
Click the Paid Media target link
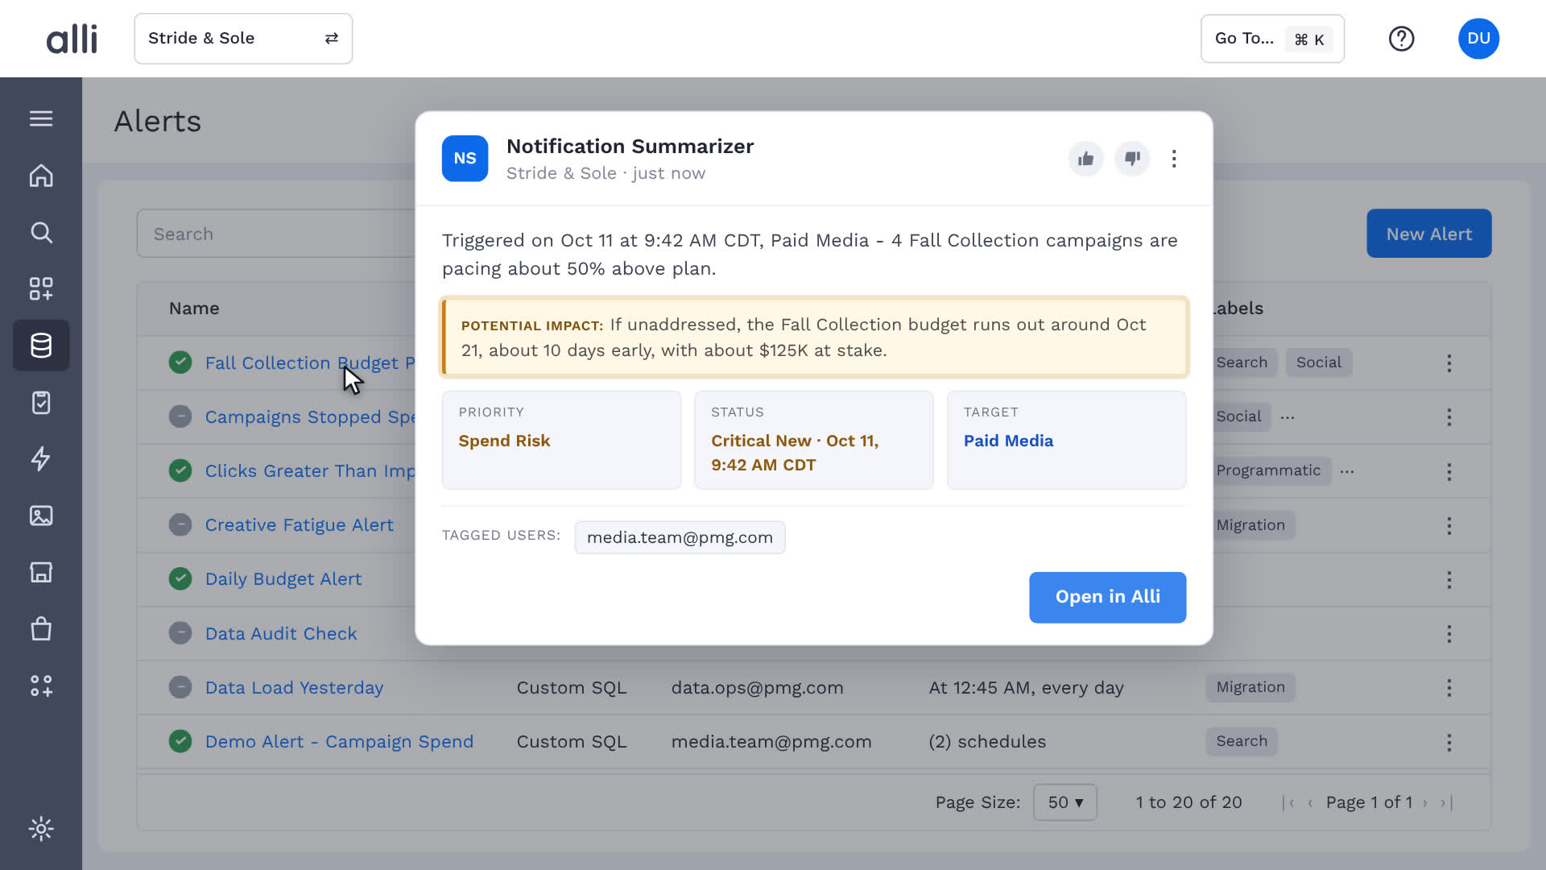point(1008,441)
